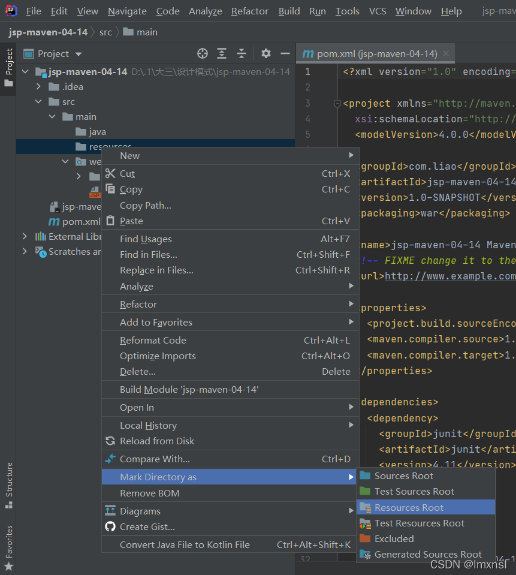Screen dimensions: 516x575
Task: Click the Scratches and Consoles icon
Action: tap(41, 252)
